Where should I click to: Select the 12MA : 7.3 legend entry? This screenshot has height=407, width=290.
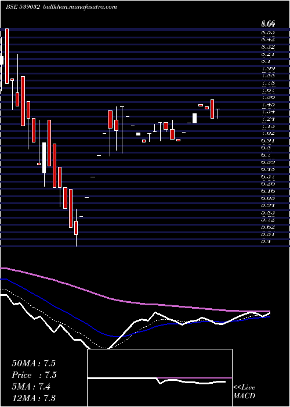[x=34, y=398]
